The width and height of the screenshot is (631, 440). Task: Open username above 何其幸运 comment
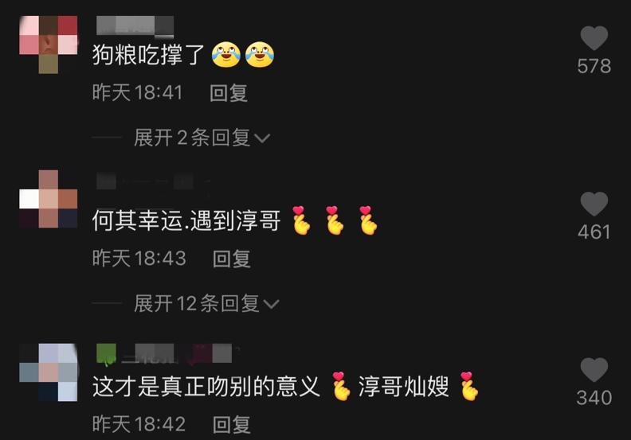click(155, 181)
